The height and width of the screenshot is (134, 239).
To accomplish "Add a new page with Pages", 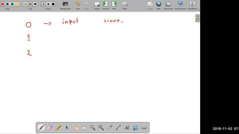I will [97, 5].
